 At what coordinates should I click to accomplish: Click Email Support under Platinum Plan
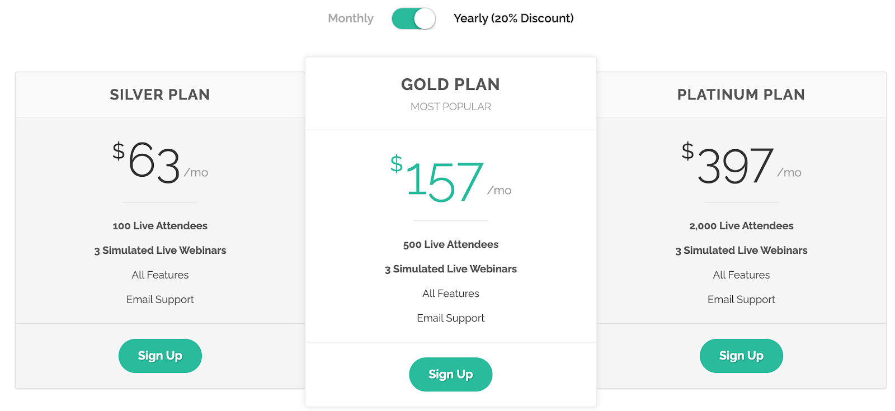click(x=741, y=300)
